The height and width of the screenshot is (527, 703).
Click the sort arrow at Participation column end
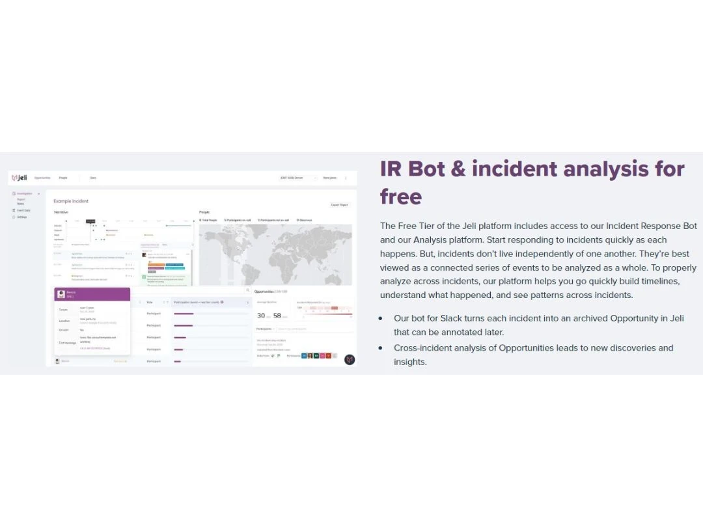pos(247,303)
